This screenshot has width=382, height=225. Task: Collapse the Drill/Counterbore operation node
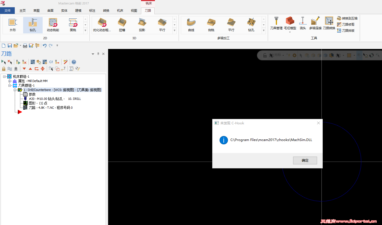click(x=15, y=90)
